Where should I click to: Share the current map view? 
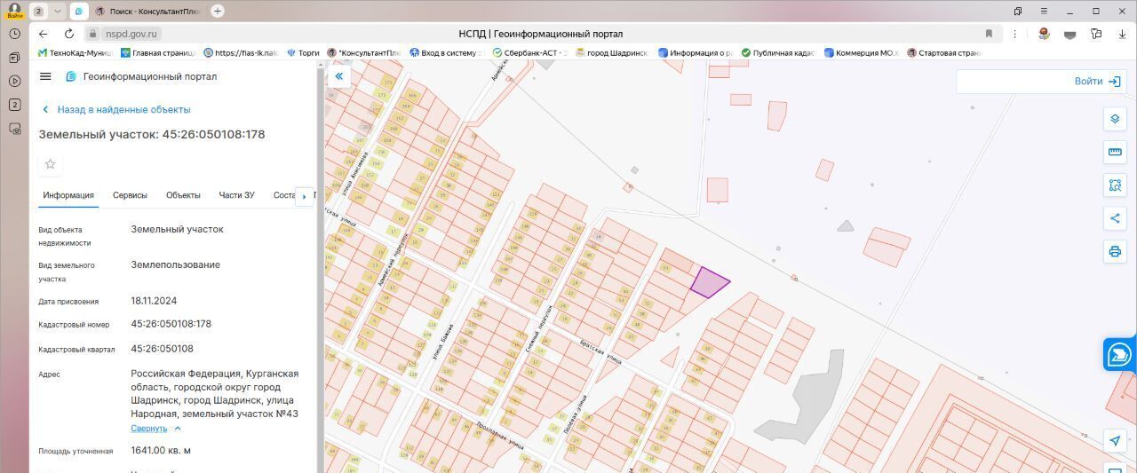[x=1115, y=218]
